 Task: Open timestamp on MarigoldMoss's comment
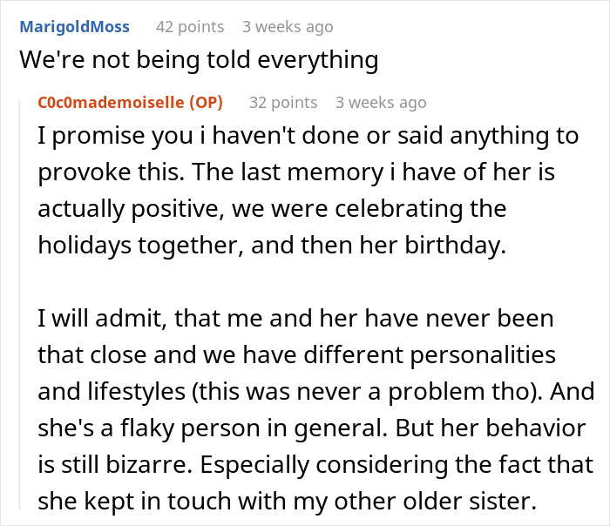point(288,27)
